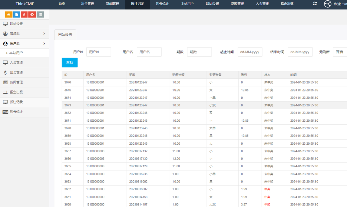Expand the 管理组 sidebar section
This screenshot has height=207, width=347.
(x=20, y=33)
